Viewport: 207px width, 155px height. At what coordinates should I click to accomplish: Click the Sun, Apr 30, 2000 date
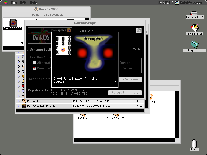coord(93,106)
